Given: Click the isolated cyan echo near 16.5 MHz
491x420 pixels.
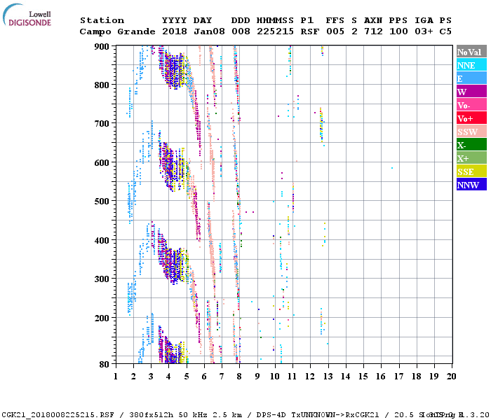Looking at the screenshot, I should pyautogui.click(x=392, y=168).
